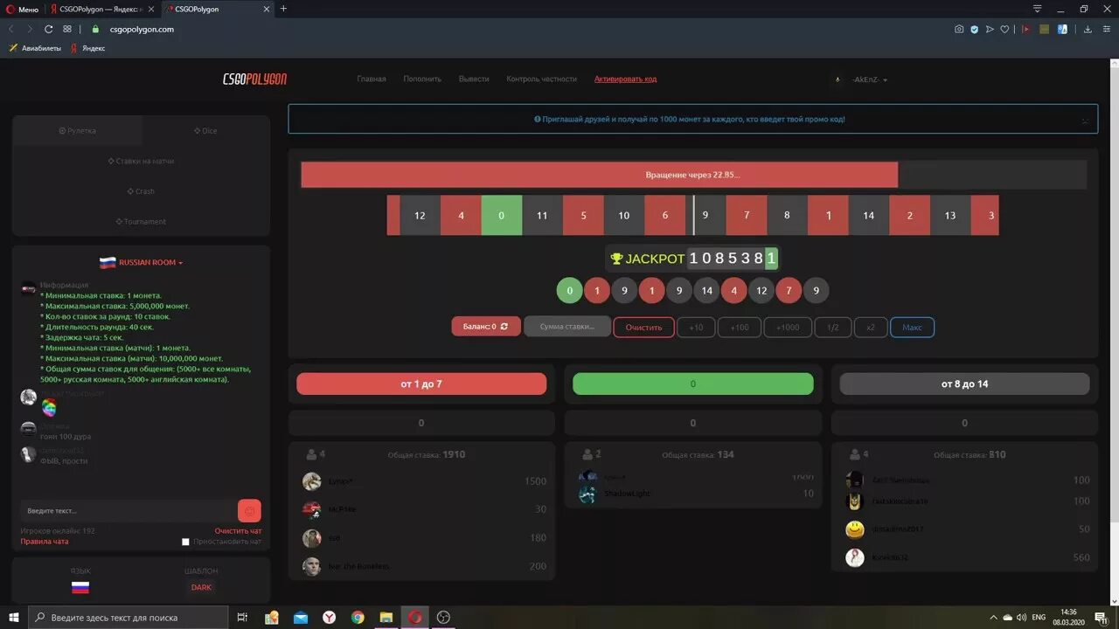The height and width of the screenshot is (629, 1119).
Task: Refresh balance with Баланс button
Action: pyautogui.click(x=486, y=327)
